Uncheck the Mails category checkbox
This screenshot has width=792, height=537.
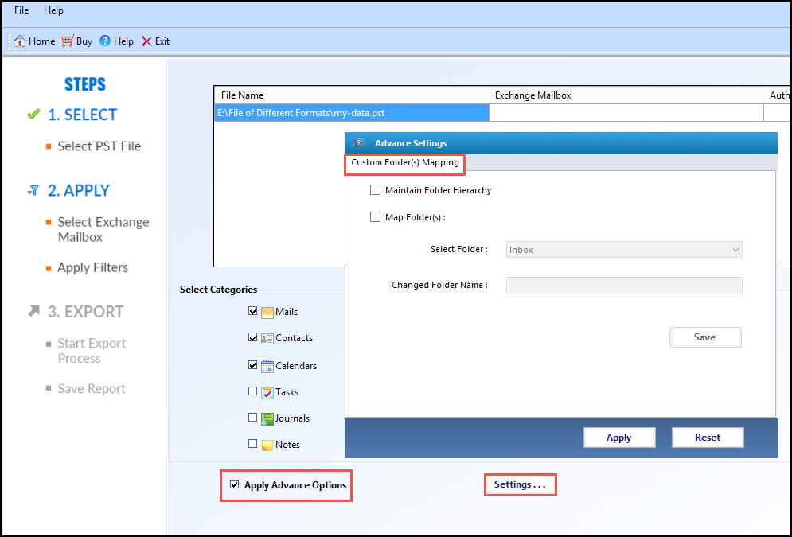253,311
